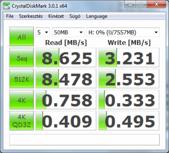Select the 4K read value 0.758
Viewport: 169px width, 153px height.
click(66, 99)
